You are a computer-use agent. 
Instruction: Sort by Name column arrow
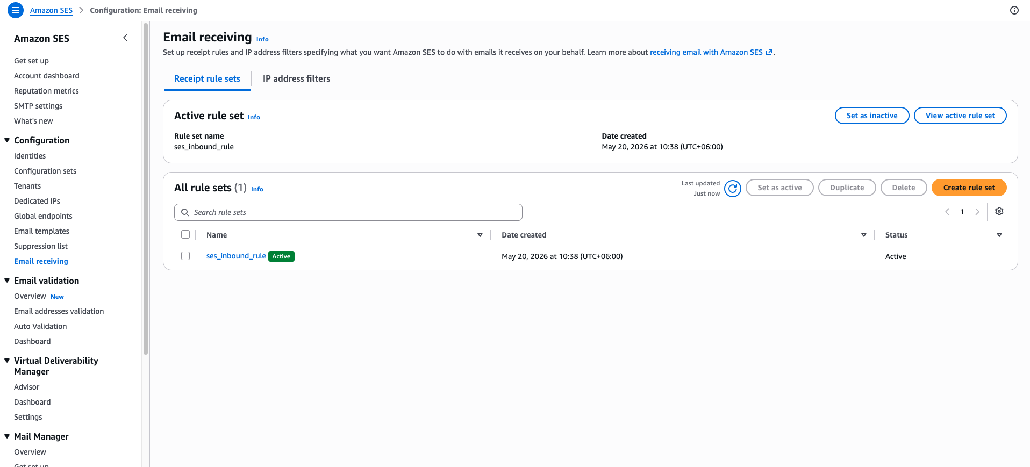coord(480,235)
